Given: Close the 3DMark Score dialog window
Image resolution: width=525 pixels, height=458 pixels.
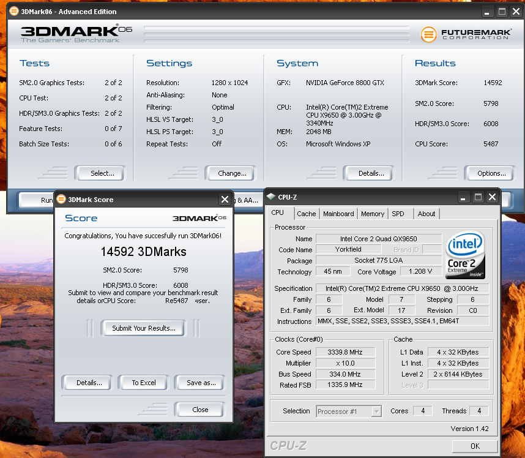Looking at the screenshot, I should [225, 200].
